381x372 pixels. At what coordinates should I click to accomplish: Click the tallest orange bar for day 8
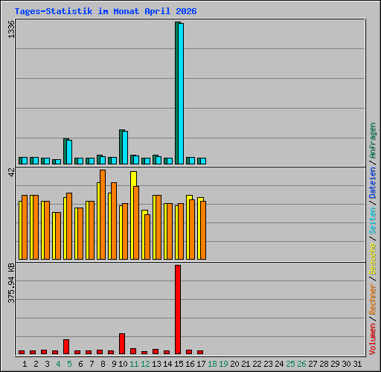tap(103, 215)
